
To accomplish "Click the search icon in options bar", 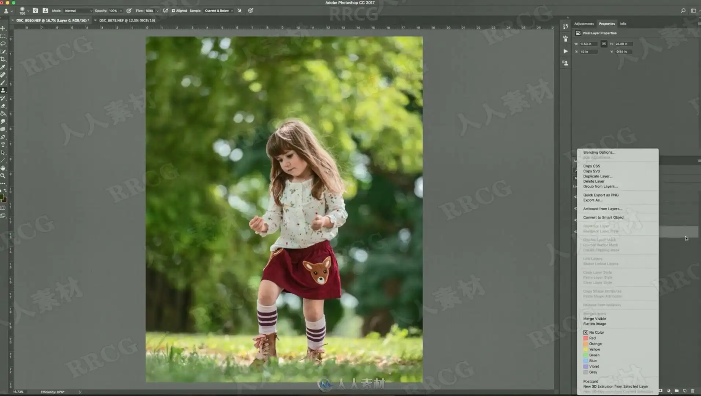I will coord(683,11).
